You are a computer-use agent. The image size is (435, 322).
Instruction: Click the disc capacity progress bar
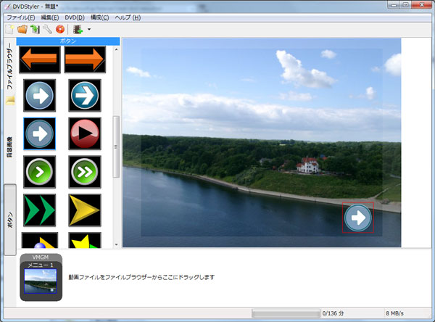click(286, 314)
